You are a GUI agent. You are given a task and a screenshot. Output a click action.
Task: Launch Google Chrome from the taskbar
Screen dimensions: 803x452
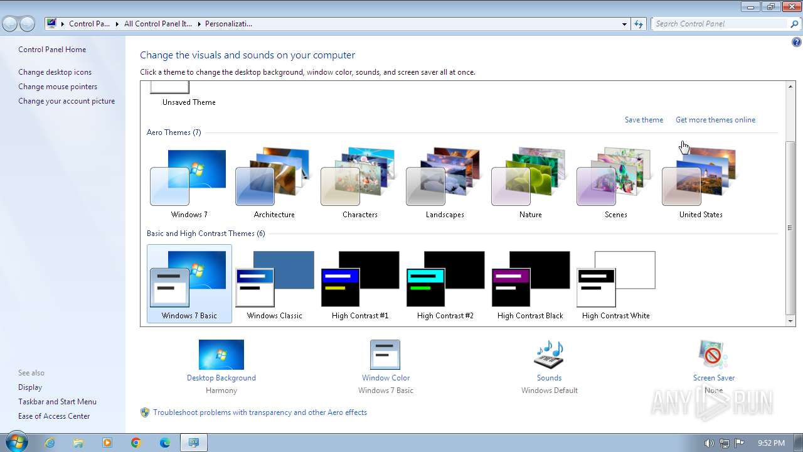click(x=136, y=443)
